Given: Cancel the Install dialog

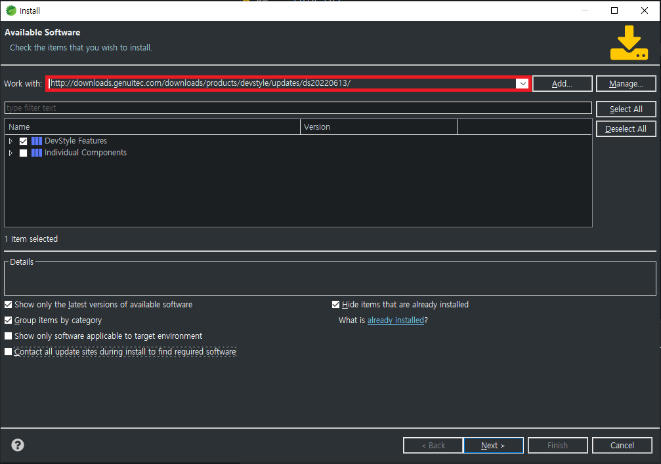Looking at the screenshot, I should point(622,446).
